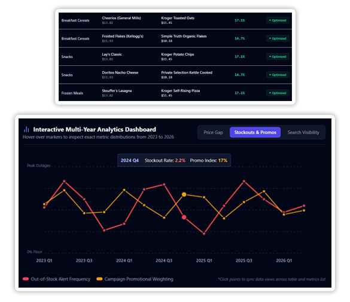Click the '0% Floor' axis label
Screen dimensions: 350x302
click(34, 252)
